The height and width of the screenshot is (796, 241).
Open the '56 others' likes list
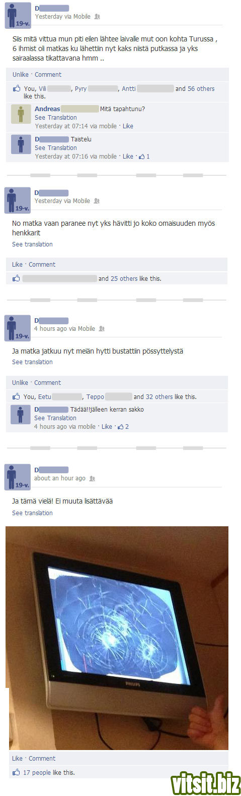click(201, 88)
